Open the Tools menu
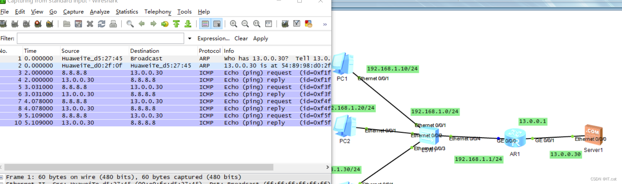The width and height of the screenshot is (622, 184). 184,12
